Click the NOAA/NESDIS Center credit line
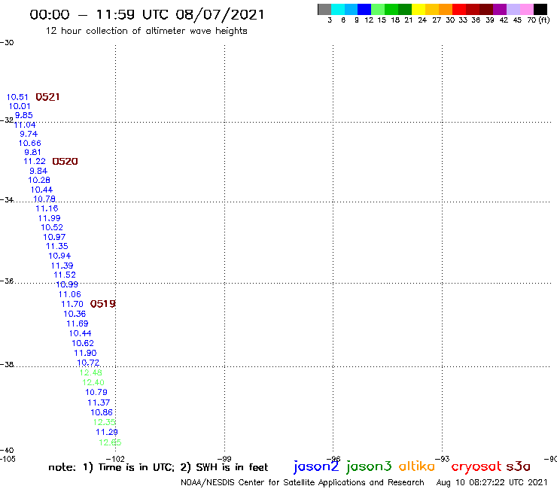The width and height of the screenshot is (557, 489). tap(303, 483)
